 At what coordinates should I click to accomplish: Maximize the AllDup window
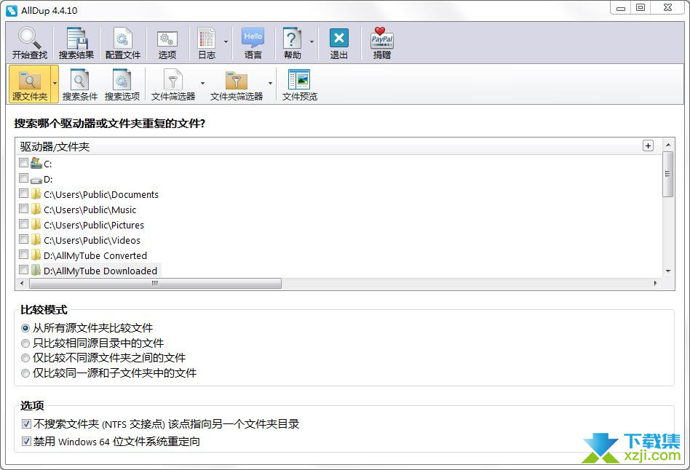point(641,7)
